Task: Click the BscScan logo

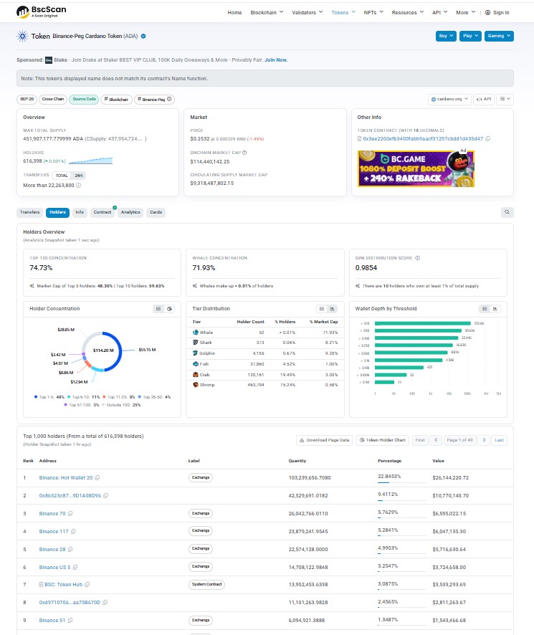Action: point(41,11)
